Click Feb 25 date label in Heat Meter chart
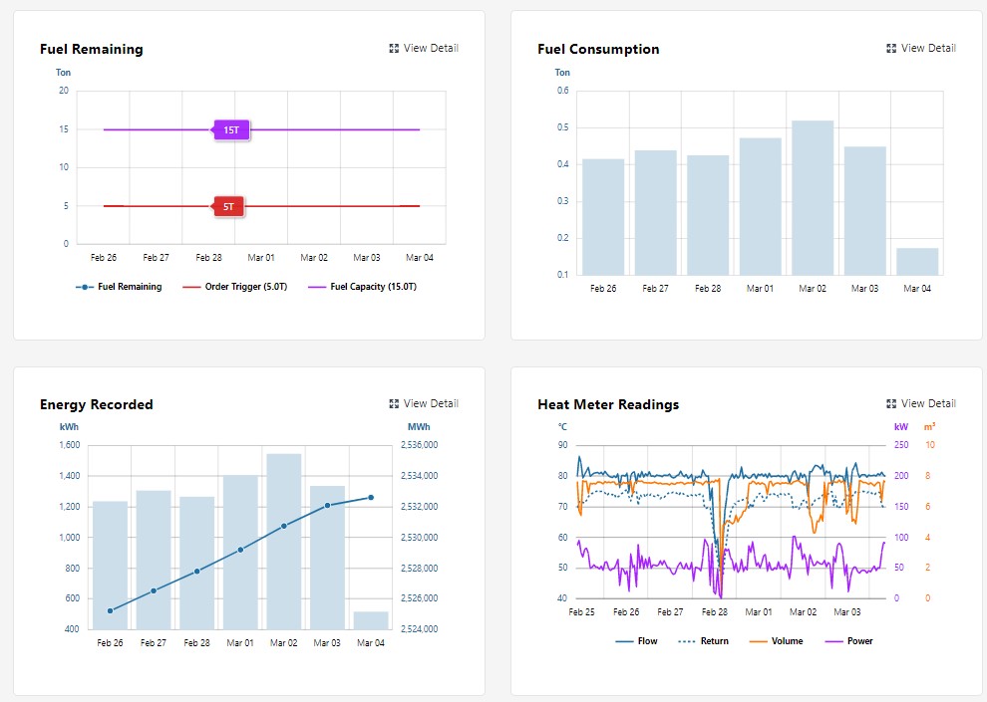 pos(581,612)
